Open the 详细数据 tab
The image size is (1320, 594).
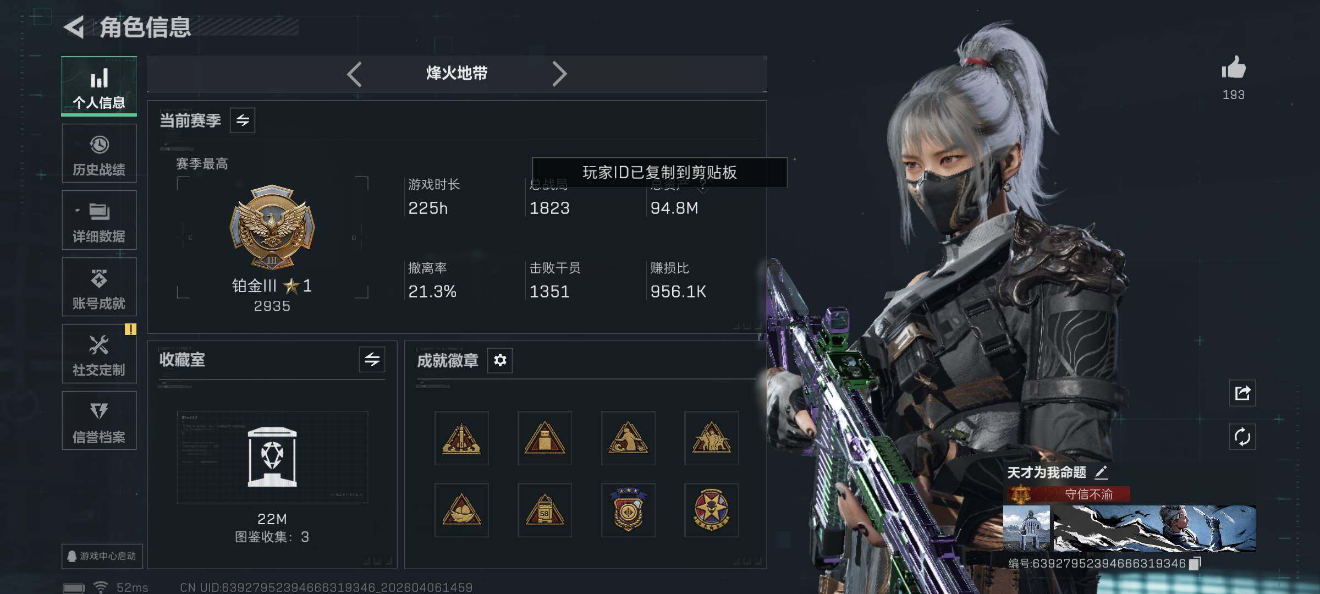click(x=99, y=220)
